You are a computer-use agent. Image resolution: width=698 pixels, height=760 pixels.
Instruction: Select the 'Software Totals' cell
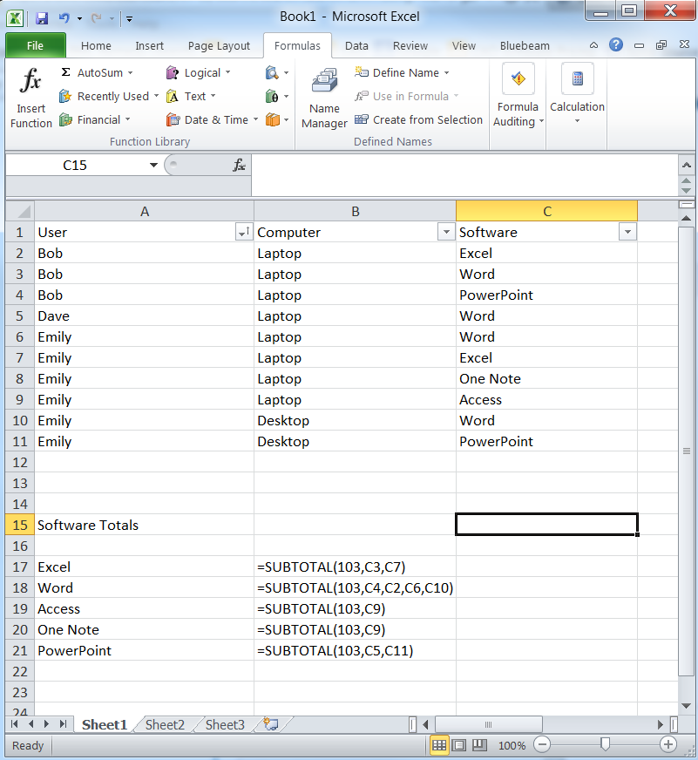[x=144, y=525]
